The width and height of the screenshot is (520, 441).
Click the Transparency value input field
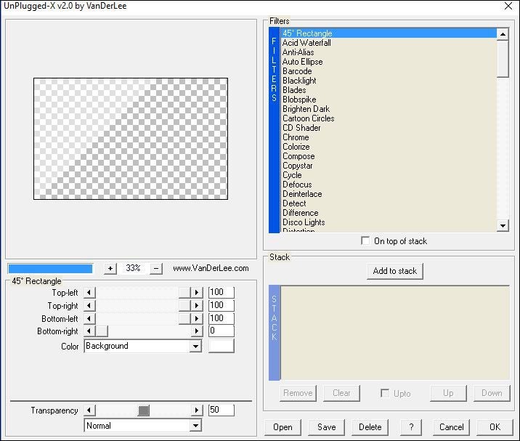[x=221, y=410]
